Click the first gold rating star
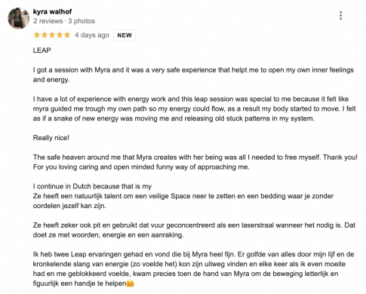The image size is (366, 294). point(37,35)
